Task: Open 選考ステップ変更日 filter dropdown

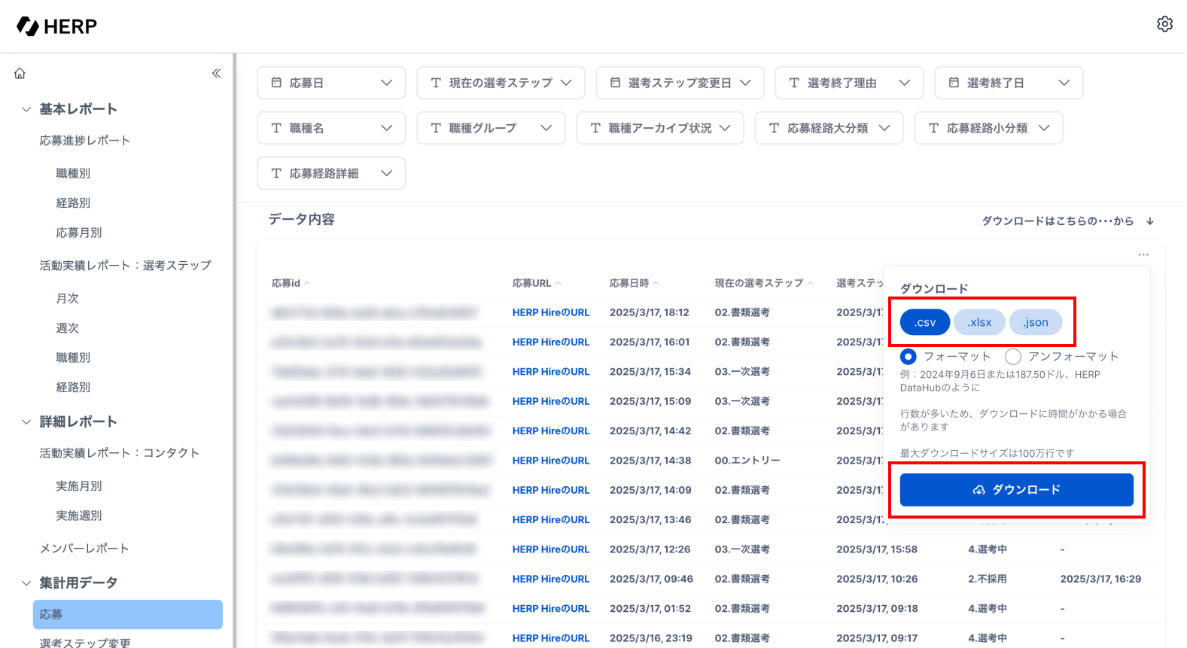Action: [x=680, y=83]
